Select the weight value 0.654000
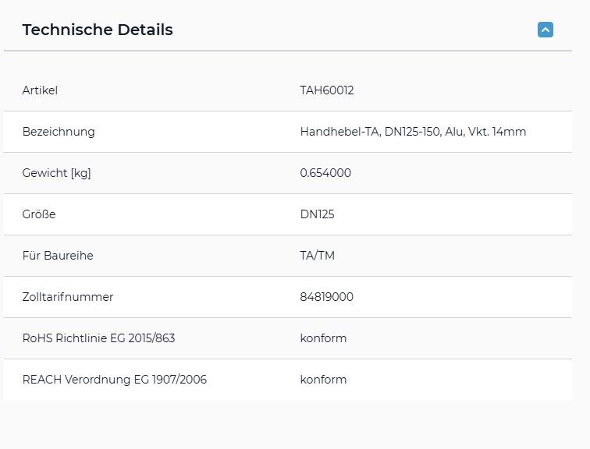The width and height of the screenshot is (590, 449). (x=325, y=173)
